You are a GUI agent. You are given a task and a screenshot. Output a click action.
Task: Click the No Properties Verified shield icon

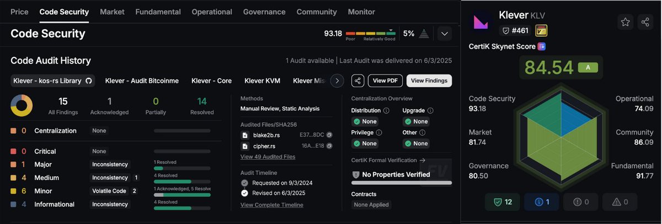(x=356, y=174)
